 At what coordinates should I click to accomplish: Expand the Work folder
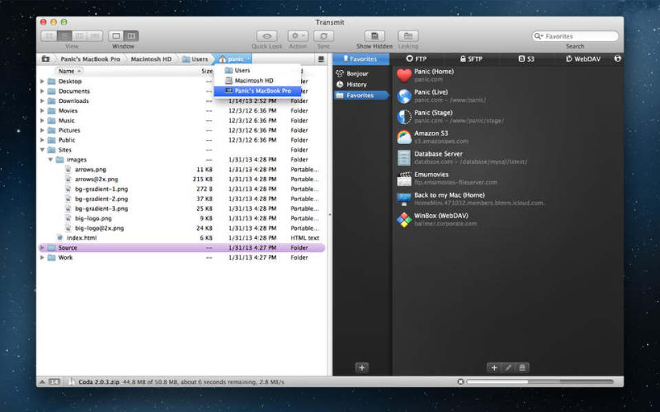click(42, 257)
